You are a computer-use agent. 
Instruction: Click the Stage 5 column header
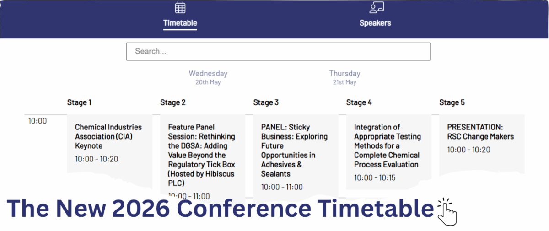(452, 102)
